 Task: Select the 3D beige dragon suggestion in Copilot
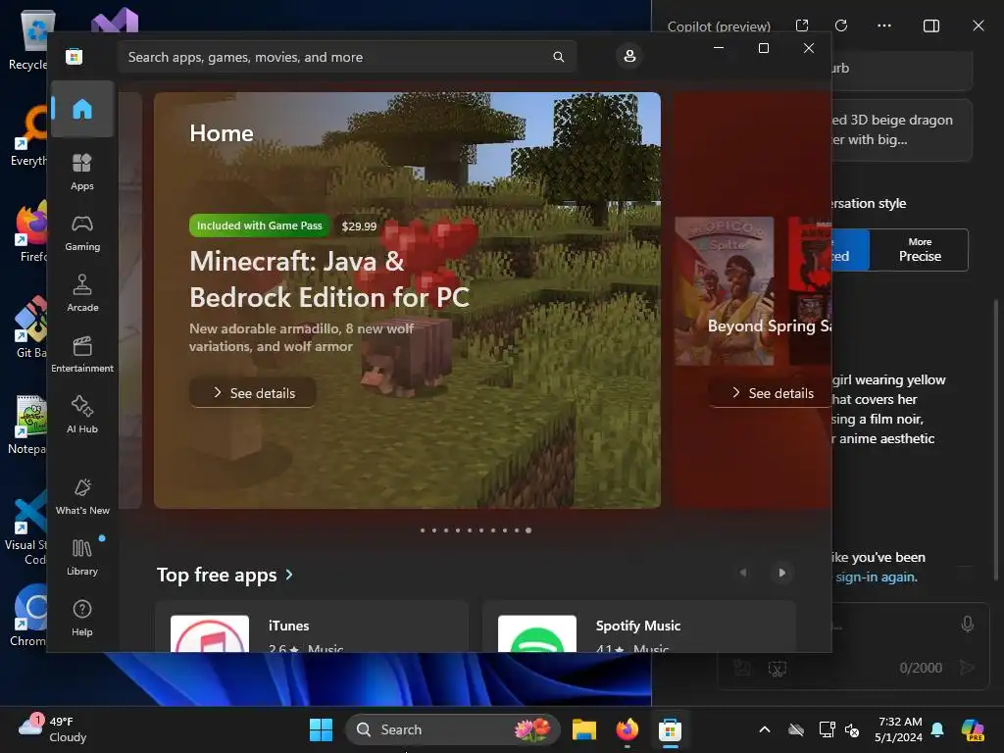902,130
